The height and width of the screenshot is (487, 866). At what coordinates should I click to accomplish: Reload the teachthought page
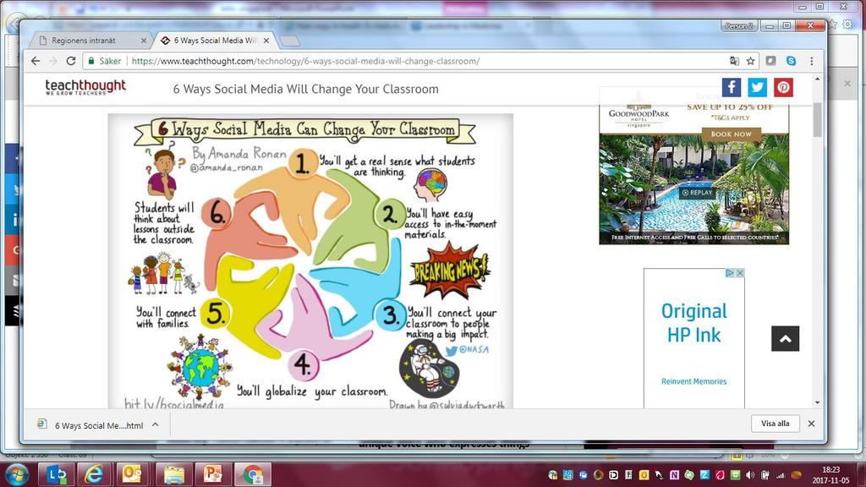[71, 61]
